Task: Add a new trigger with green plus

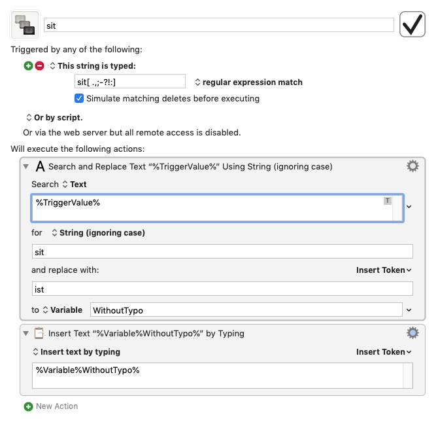Action: (28, 66)
